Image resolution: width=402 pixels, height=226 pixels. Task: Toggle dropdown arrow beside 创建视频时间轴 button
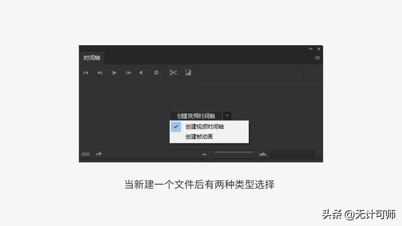[227, 116]
